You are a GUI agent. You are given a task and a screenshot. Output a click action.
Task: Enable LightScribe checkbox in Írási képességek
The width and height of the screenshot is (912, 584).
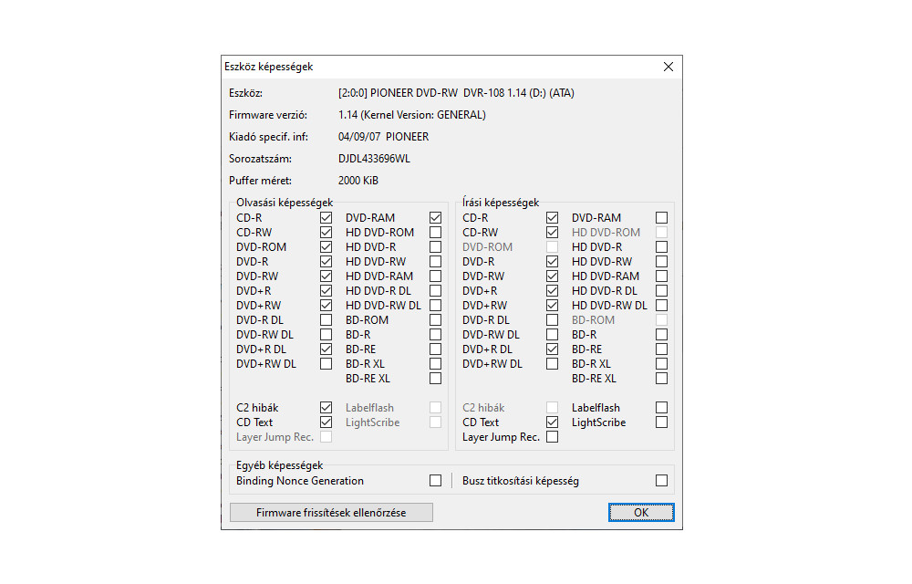click(x=661, y=422)
